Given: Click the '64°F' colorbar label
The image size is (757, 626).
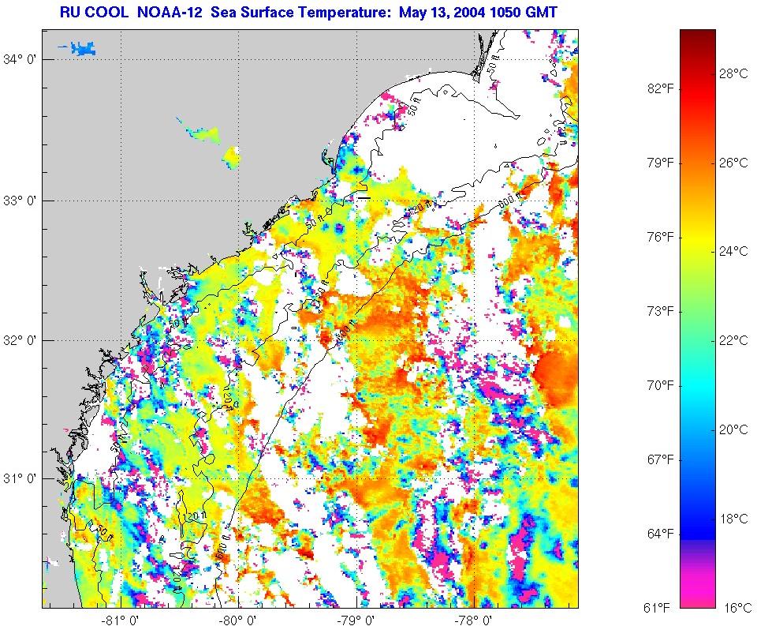Looking at the screenshot, I should [661, 534].
